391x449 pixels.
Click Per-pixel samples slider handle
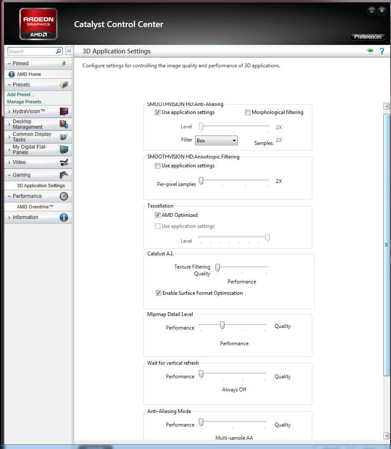(201, 181)
